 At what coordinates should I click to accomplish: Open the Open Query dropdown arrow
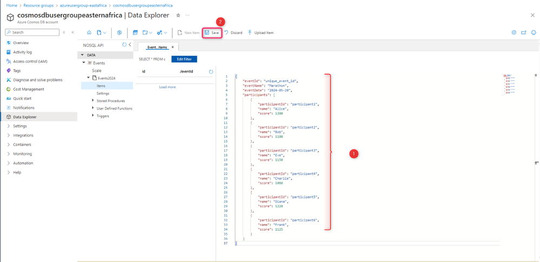[150, 33]
